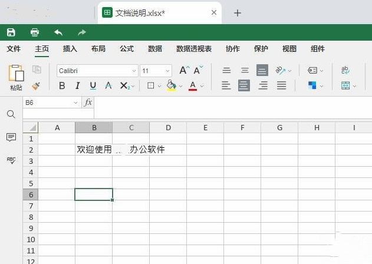Toggle align top
This screenshot has height=264, width=372.
pyautogui.click(x=226, y=70)
